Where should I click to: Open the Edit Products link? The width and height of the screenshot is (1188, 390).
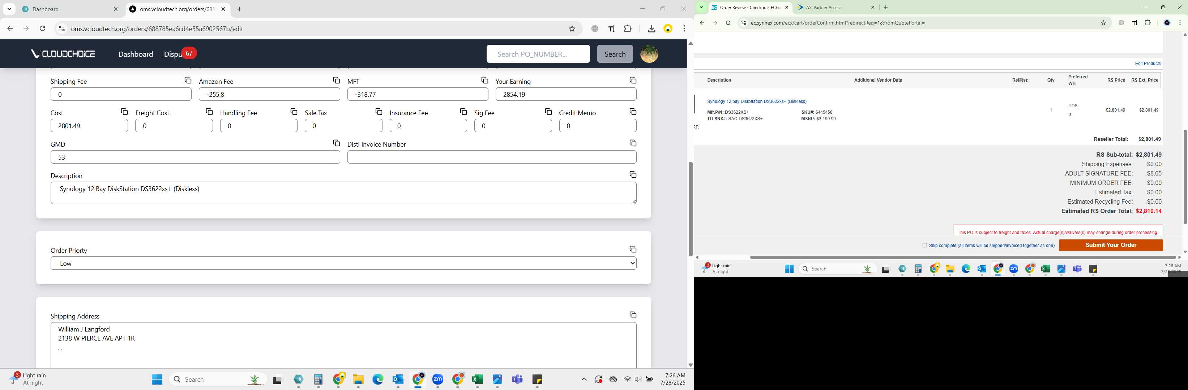1148,64
